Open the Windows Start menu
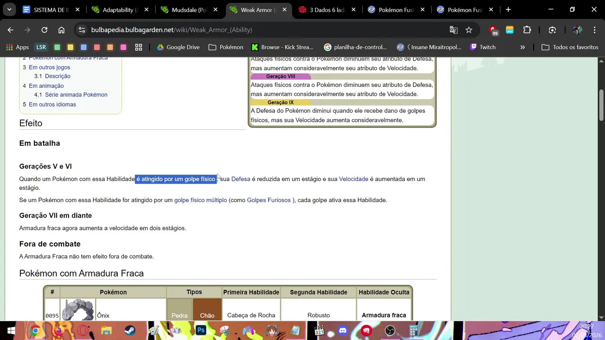This screenshot has height=340, width=605. click(11, 331)
